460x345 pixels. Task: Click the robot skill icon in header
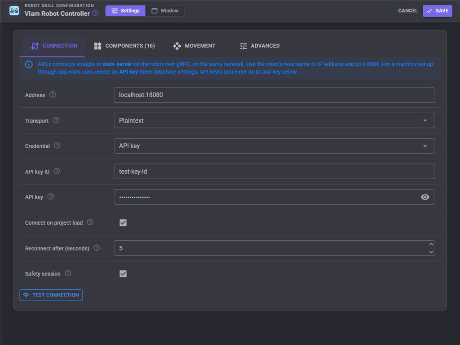click(x=14, y=11)
